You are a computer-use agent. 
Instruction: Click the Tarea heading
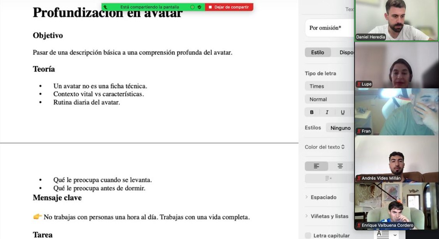pos(42,235)
